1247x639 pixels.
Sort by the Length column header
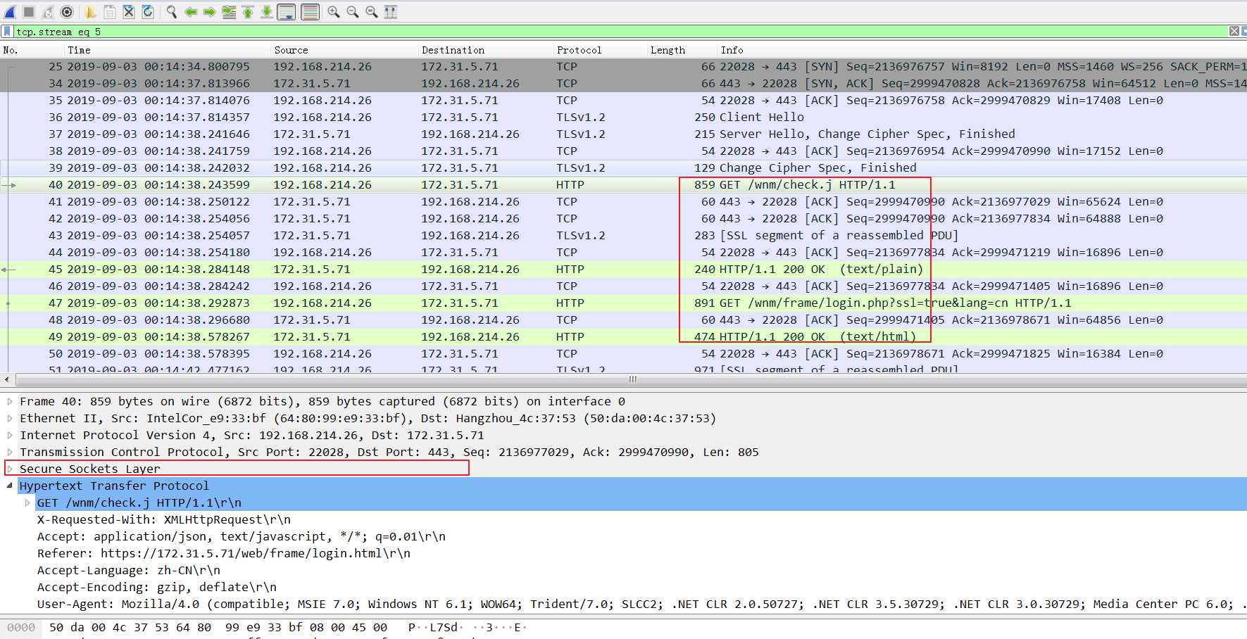coord(682,50)
